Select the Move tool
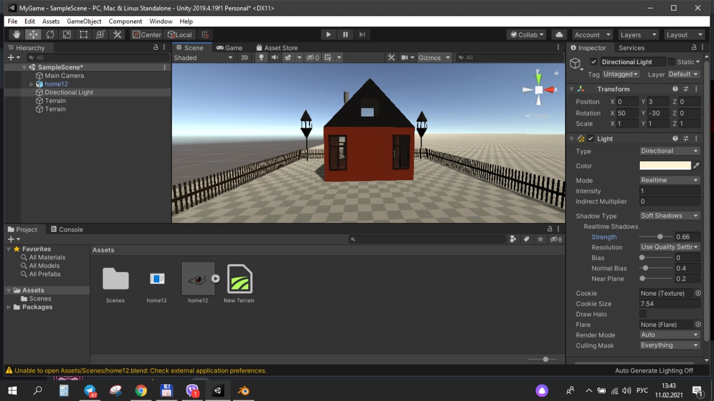 [x=33, y=35]
